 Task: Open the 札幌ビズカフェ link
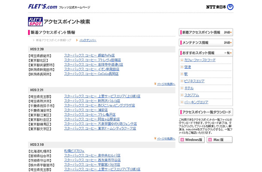tap(74, 151)
